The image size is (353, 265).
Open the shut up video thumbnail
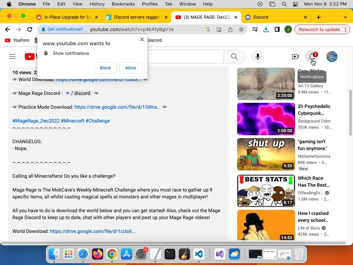click(266, 154)
